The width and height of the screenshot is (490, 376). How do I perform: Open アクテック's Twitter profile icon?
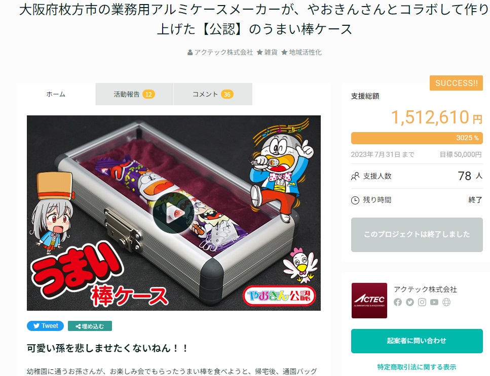[x=410, y=302]
